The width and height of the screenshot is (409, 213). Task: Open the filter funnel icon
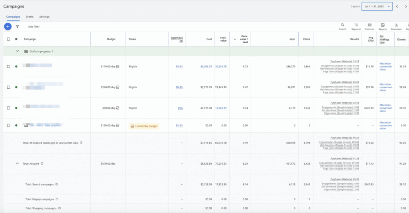pos(17,26)
